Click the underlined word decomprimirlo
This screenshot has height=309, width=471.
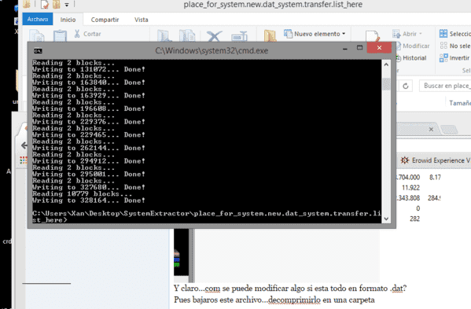pyautogui.click(x=294, y=300)
